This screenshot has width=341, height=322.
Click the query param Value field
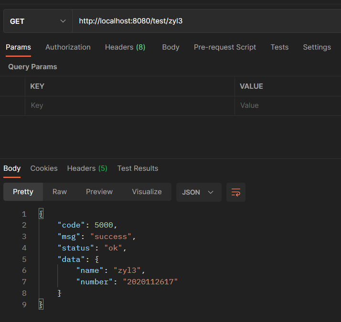click(x=288, y=106)
